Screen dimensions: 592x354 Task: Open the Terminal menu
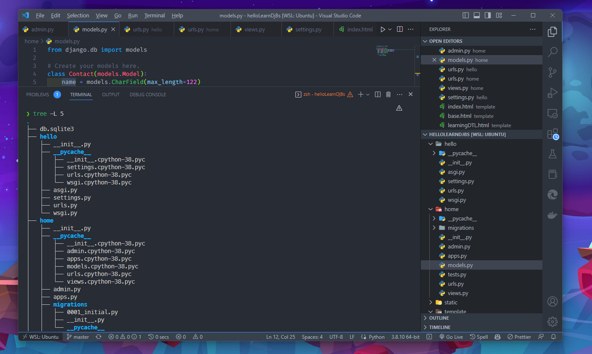tap(154, 15)
